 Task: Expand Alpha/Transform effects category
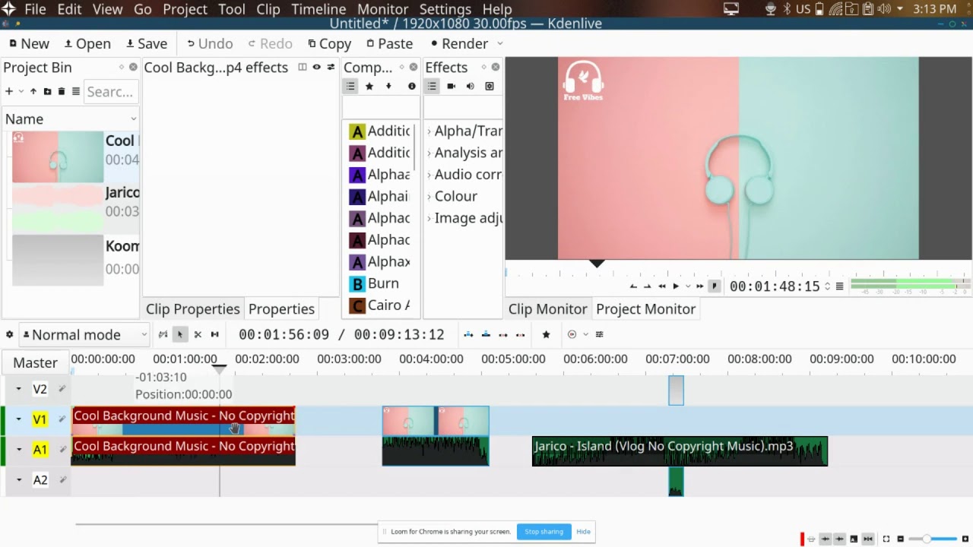[429, 131]
